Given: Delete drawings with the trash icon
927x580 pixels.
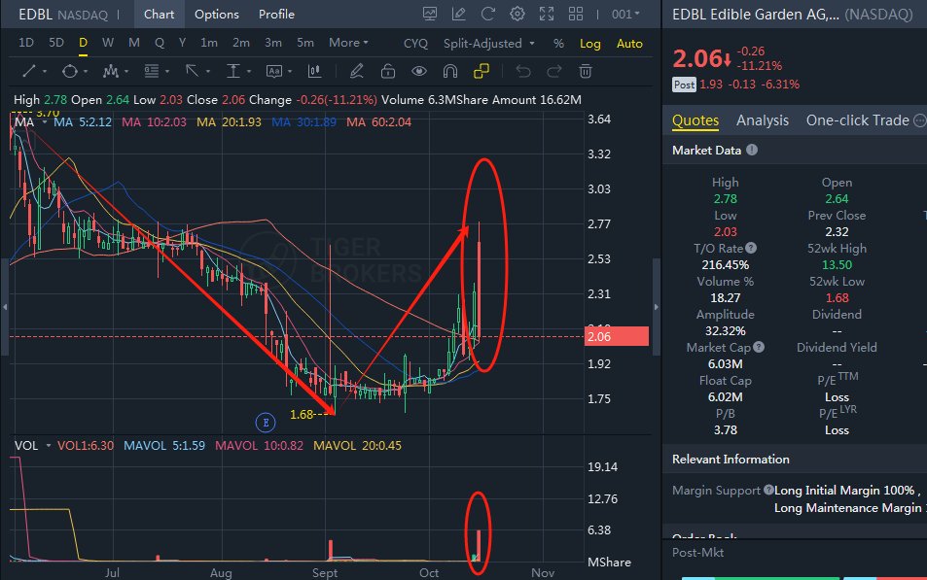Looking at the screenshot, I should pos(586,72).
